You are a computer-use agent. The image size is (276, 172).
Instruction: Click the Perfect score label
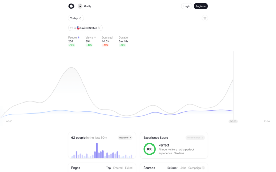click(x=164, y=145)
